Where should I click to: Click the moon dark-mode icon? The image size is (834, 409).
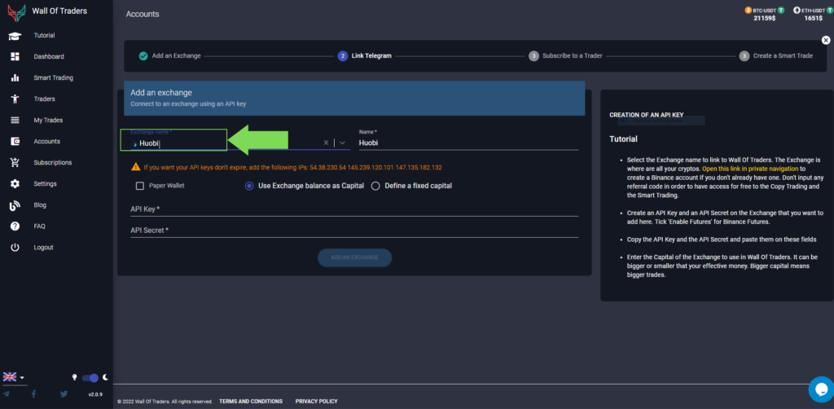105,377
